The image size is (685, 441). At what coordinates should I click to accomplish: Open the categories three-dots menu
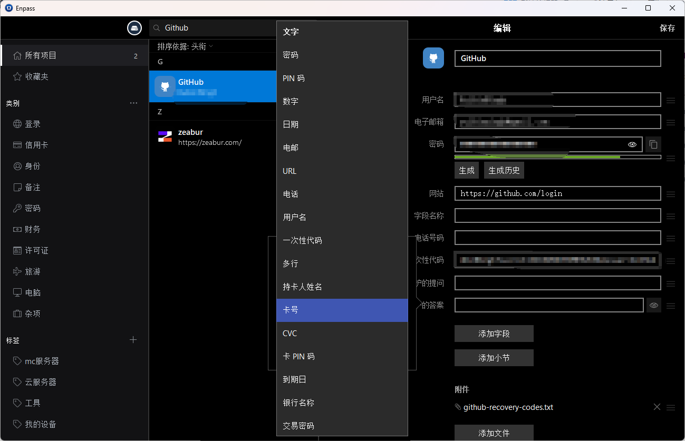[133, 103]
